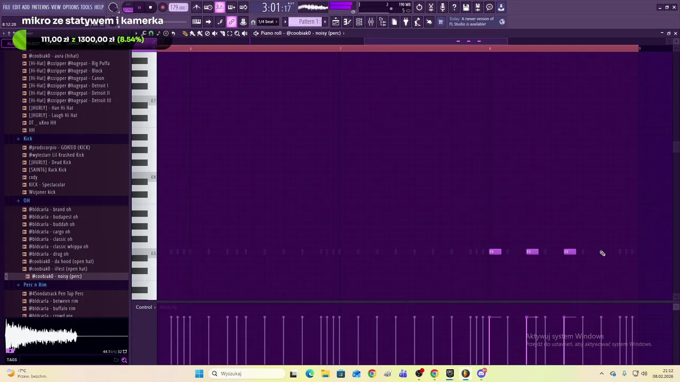Select '@coobiak0 - illest (open hat)' sample
Viewport: 680px width, 382px height.
(57, 268)
